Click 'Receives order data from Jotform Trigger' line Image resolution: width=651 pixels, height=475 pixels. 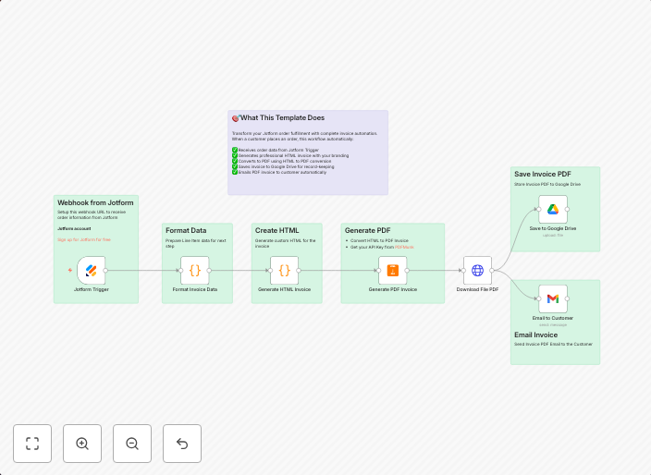(278, 151)
